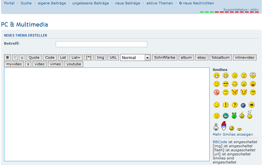Insert the red embarrassed face smiley
264x165 pixels.
point(216,92)
